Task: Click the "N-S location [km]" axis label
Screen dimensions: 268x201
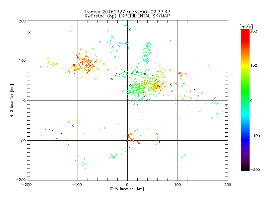Action: click(12, 100)
